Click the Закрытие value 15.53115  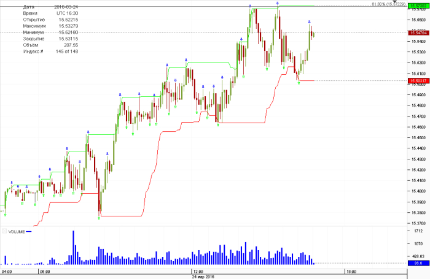[68, 39]
